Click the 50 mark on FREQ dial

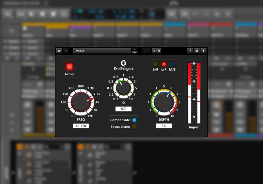point(72,116)
